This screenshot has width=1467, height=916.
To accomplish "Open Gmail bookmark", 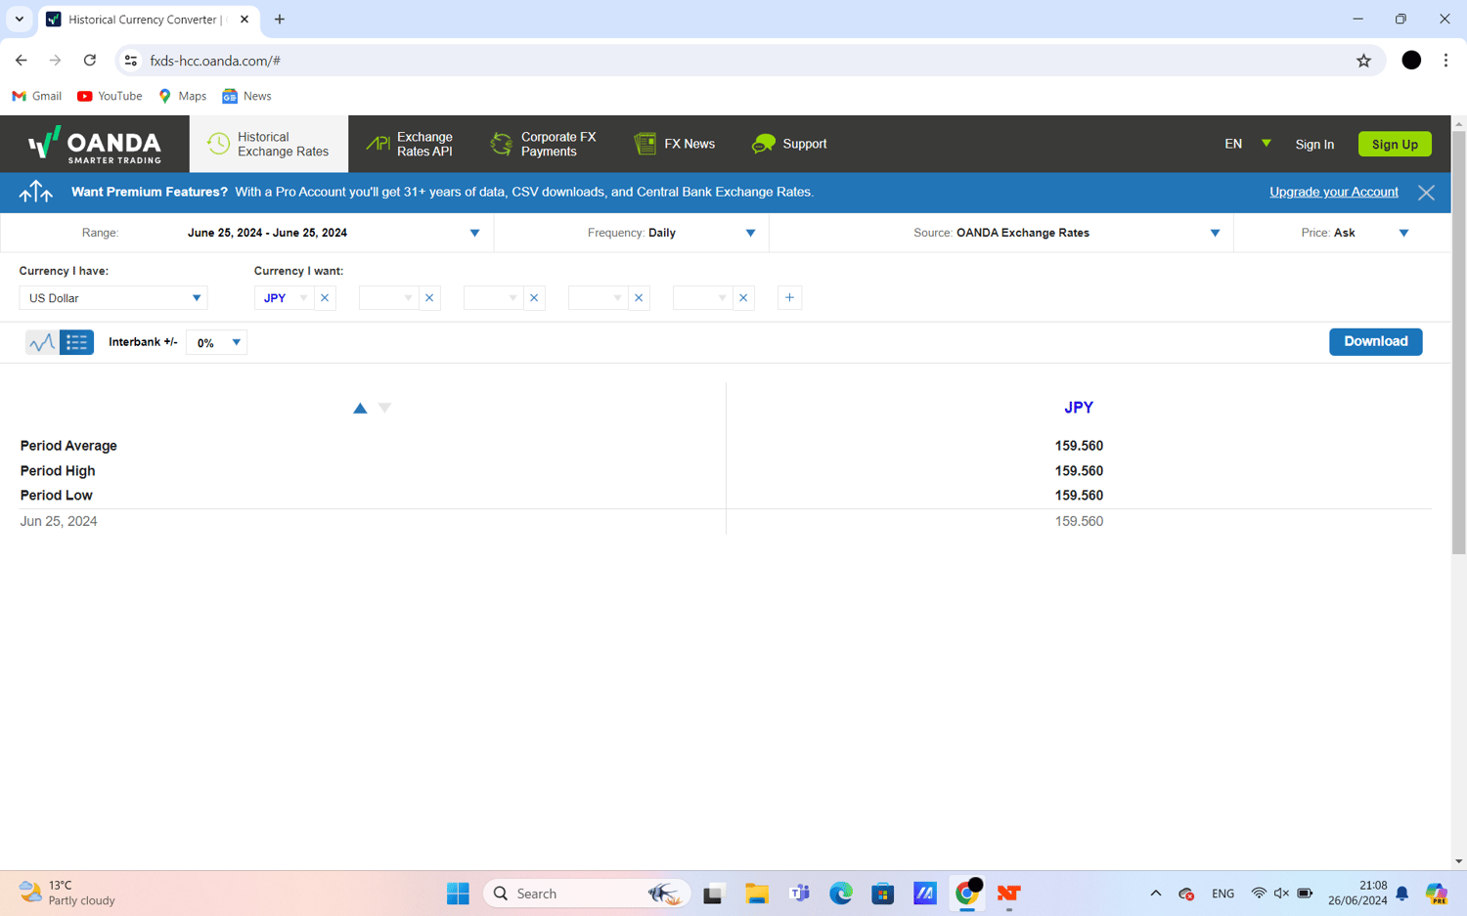I will 36,96.
